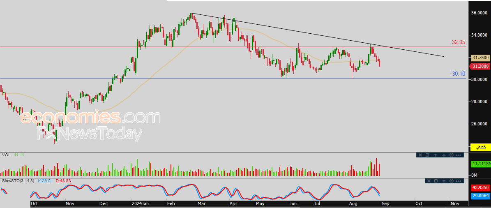Open more options for VOL panel
Screen dimensions: 491x208
point(459,155)
